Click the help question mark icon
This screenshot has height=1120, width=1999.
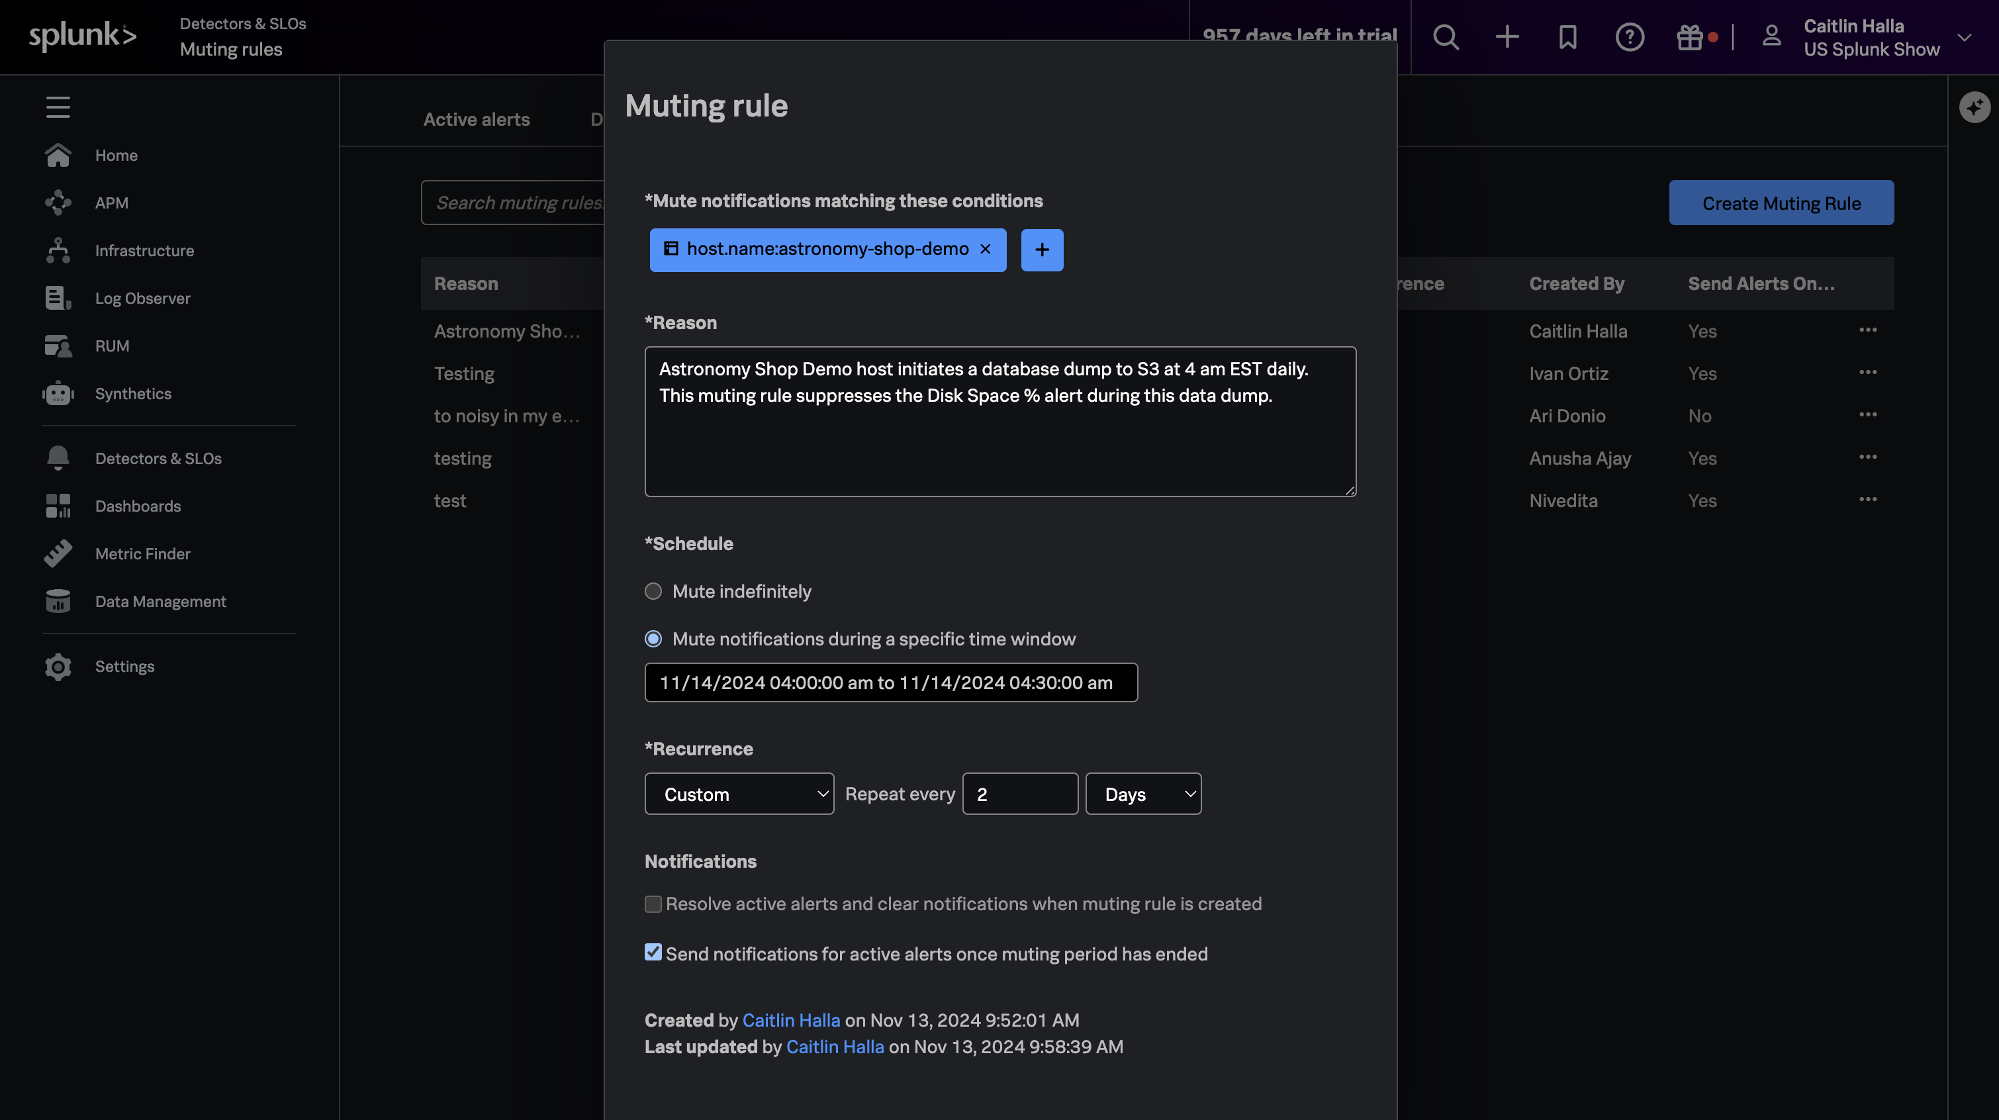click(1629, 36)
